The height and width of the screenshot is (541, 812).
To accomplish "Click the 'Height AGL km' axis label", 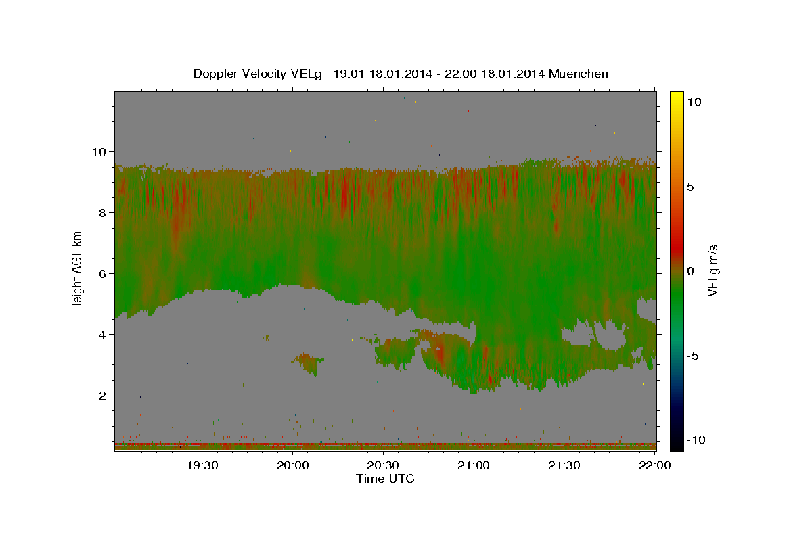I will point(78,270).
